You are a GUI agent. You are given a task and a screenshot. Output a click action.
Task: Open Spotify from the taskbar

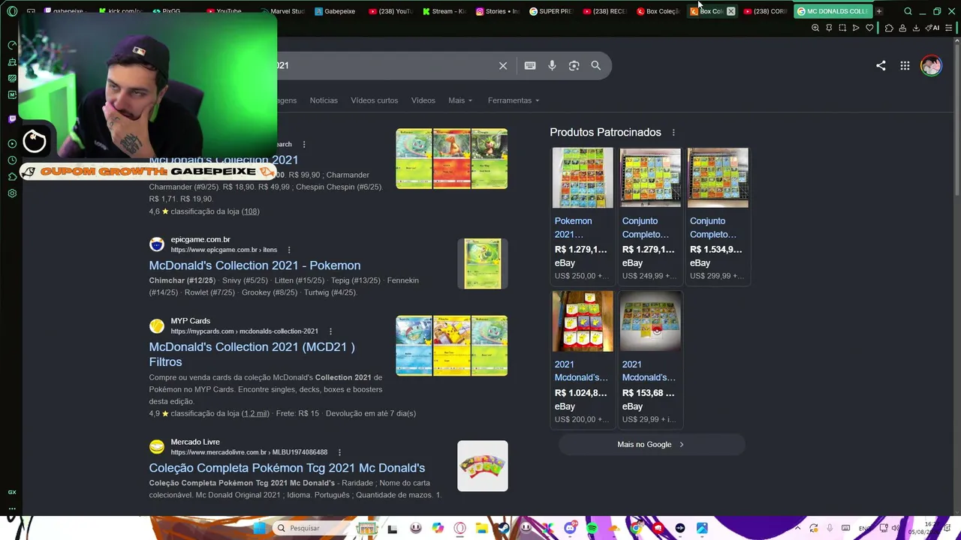(592, 528)
